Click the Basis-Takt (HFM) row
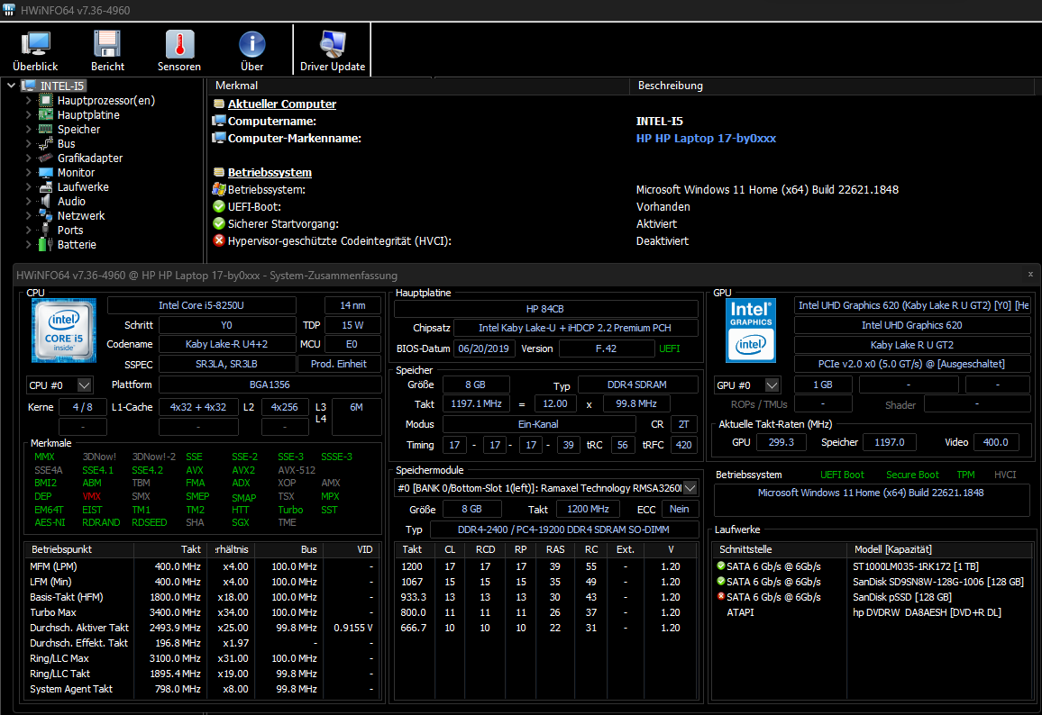The image size is (1042, 715). (x=203, y=597)
